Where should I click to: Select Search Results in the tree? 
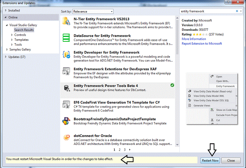tap(24, 30)
